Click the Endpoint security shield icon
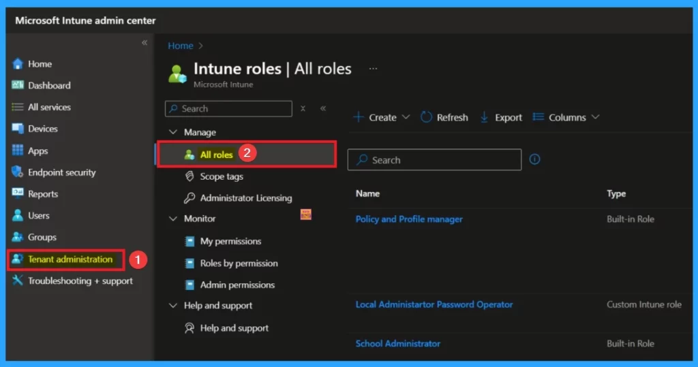The width and height of the screenshot is (698, 367). click(x=17, y=172)
